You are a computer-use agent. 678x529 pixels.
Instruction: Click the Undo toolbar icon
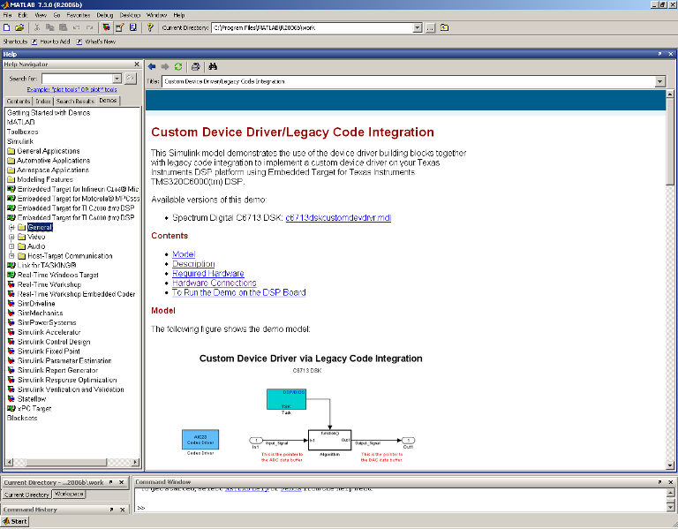coord(77,27)
